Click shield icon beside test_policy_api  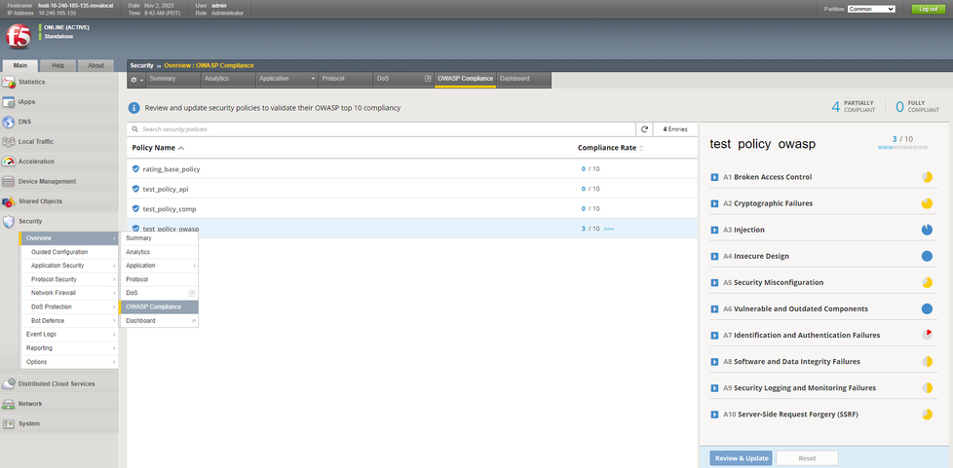tap(135, 189)
